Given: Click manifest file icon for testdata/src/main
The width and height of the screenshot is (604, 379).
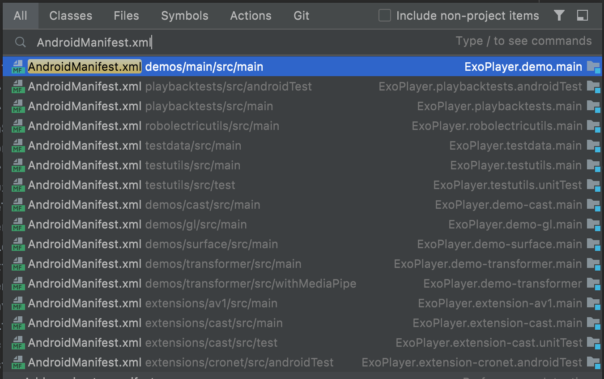Looking at the screenshot, I should (x=18, y=146).
